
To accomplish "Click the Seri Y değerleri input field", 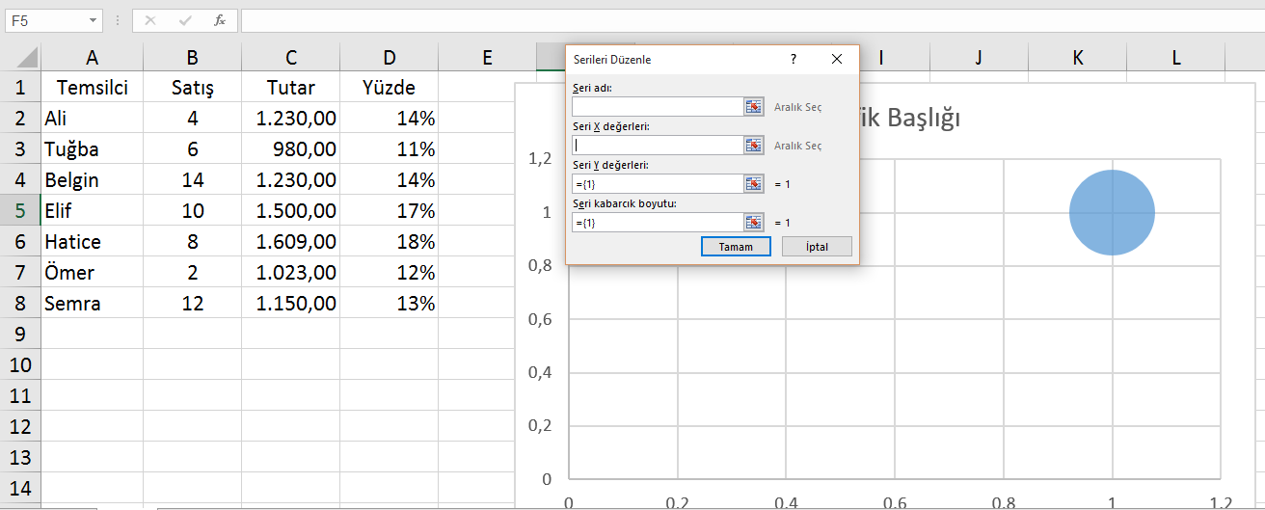I will pos(656,184).
